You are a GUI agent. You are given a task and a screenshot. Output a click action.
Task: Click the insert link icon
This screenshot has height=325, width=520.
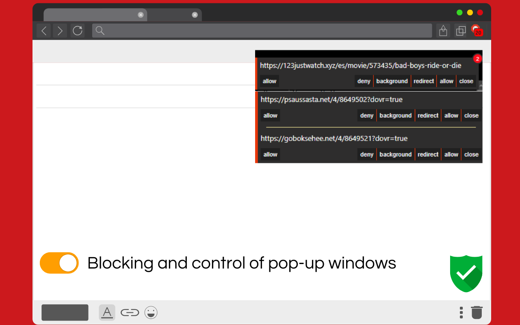point(130,312)
